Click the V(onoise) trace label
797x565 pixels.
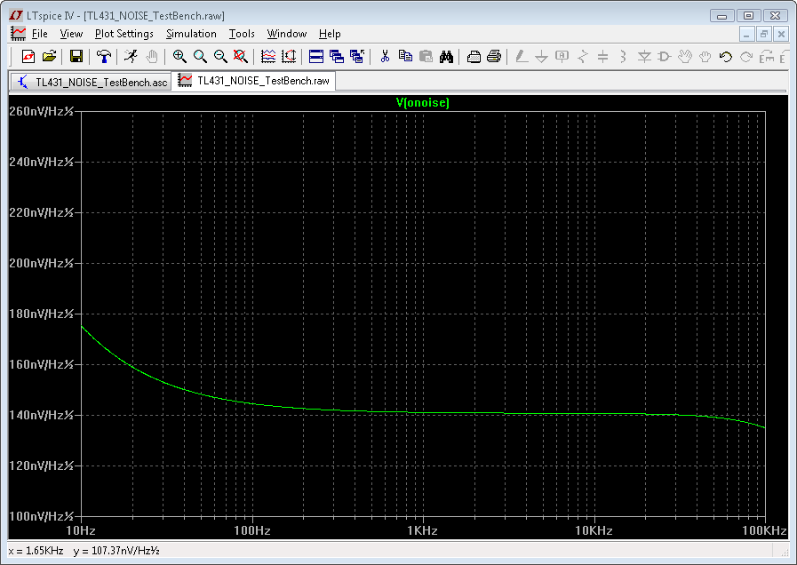pos(422,103)
